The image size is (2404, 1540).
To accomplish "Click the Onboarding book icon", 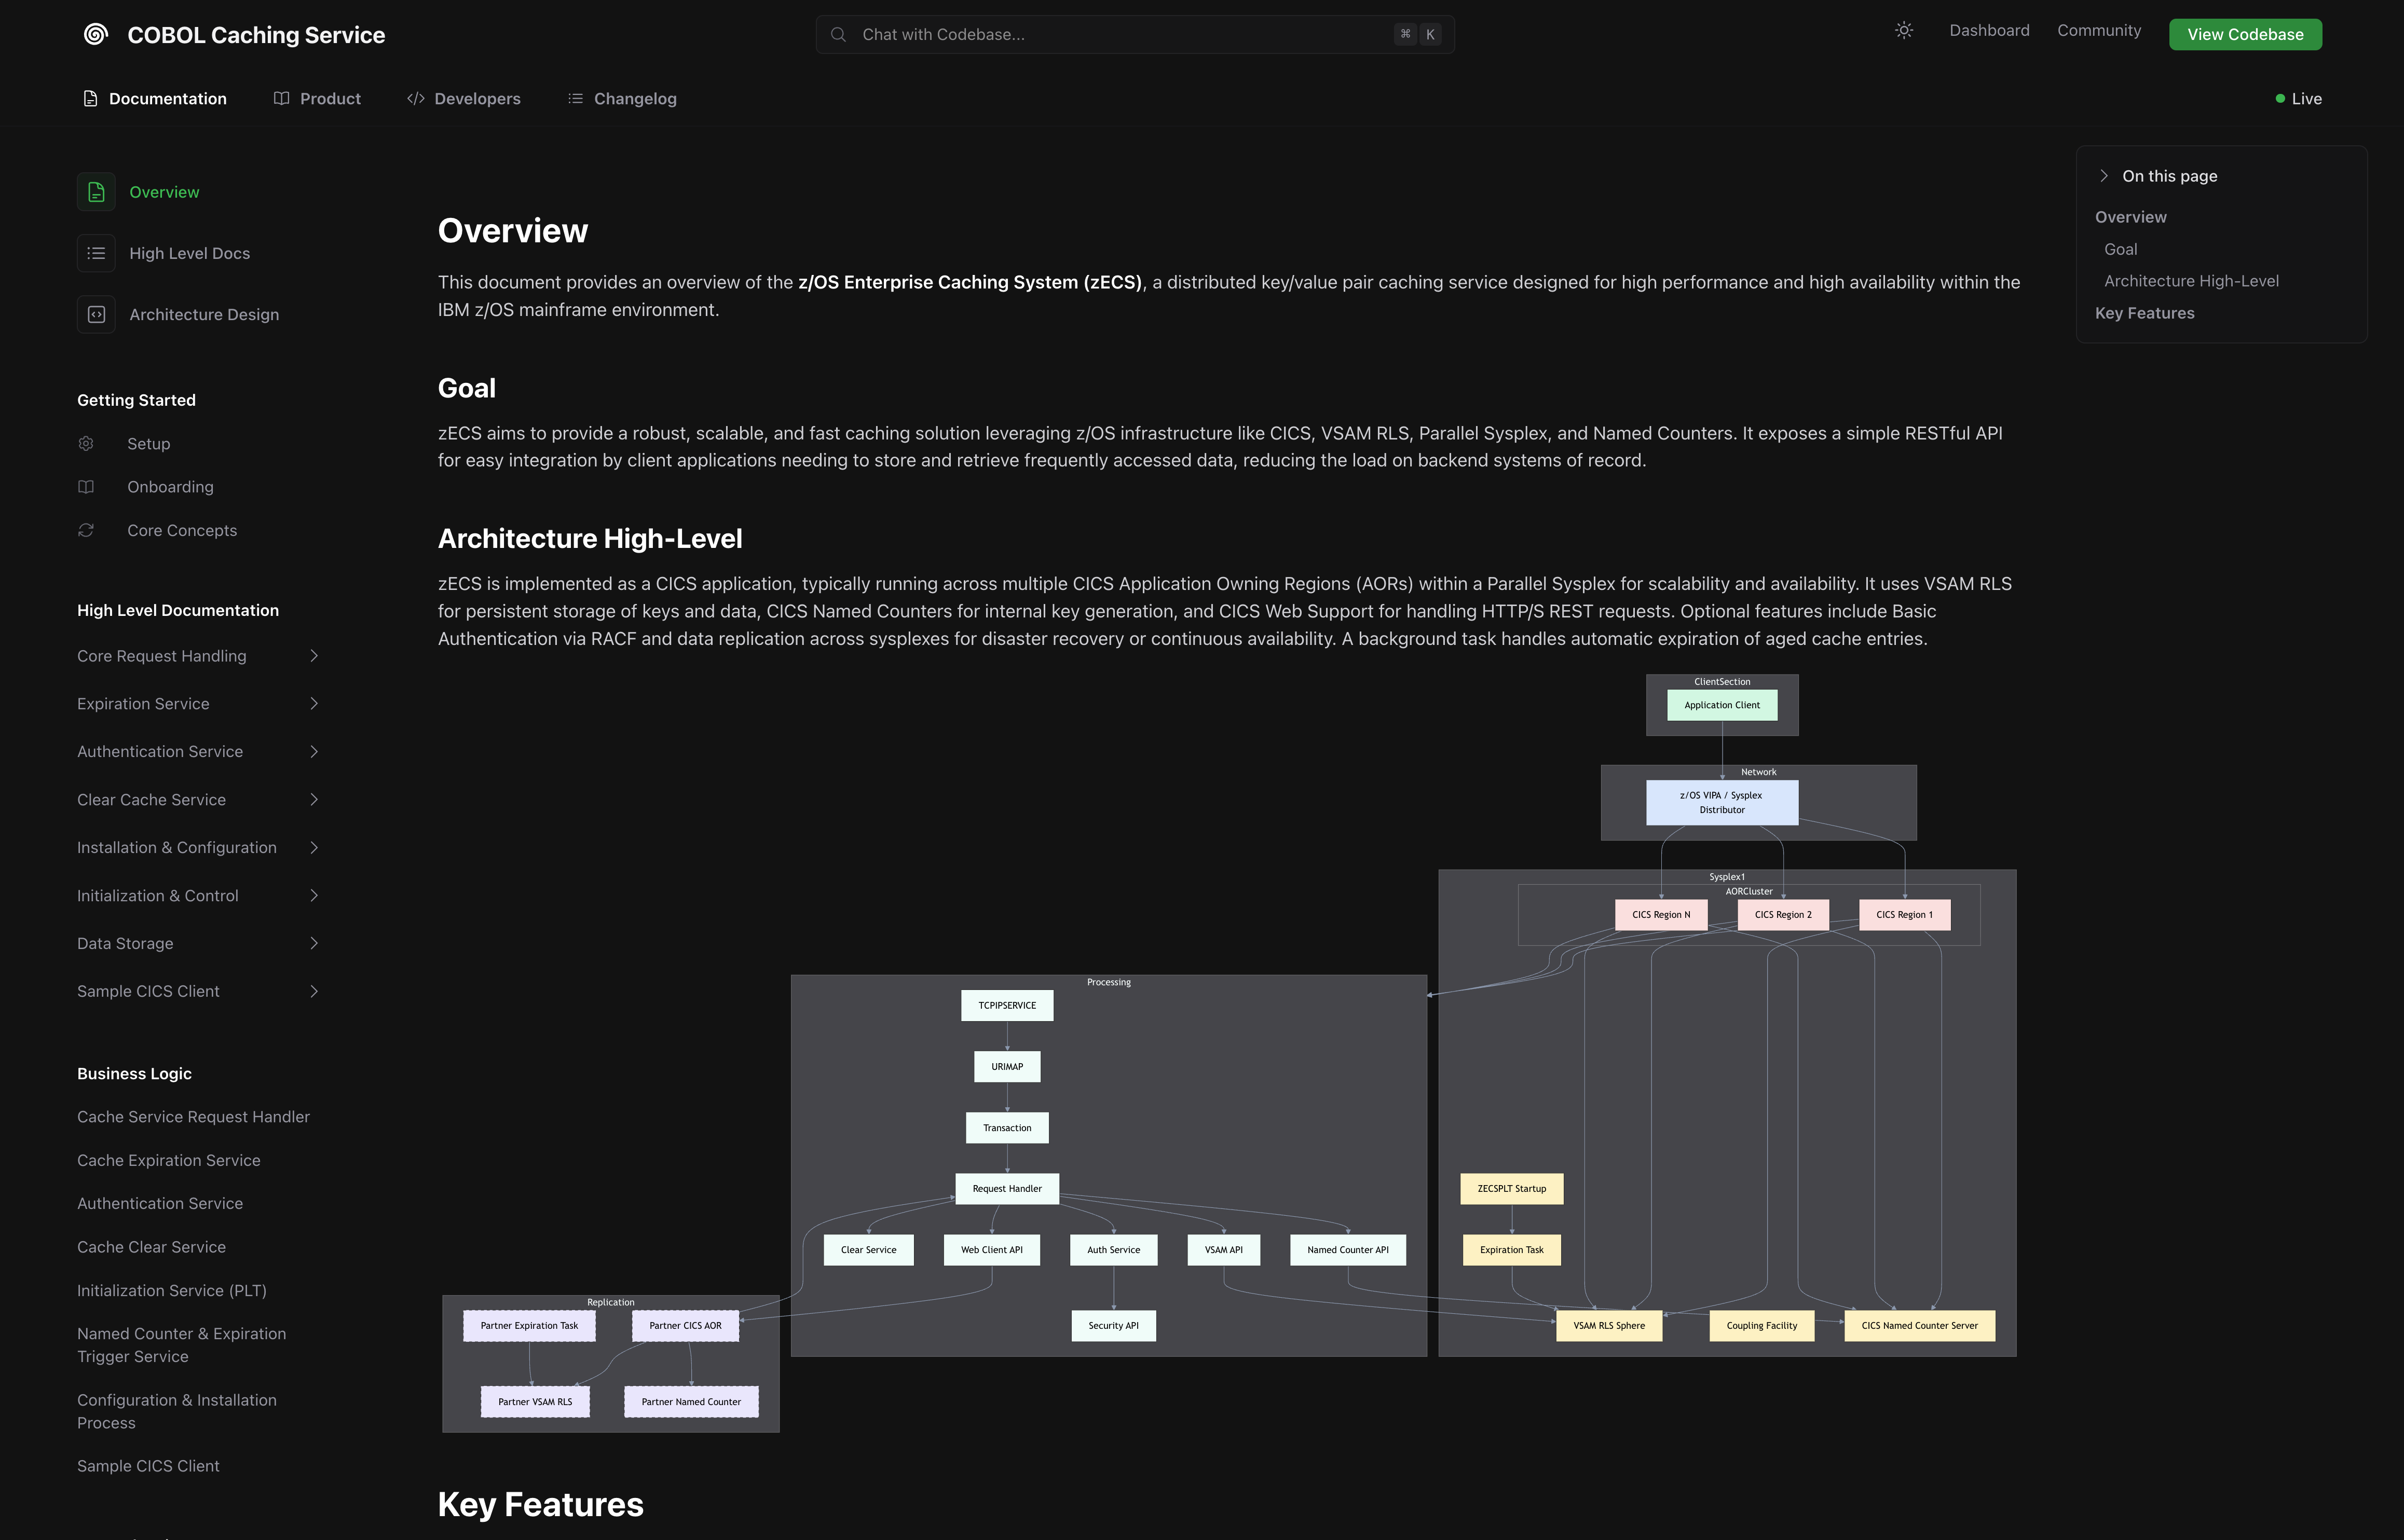I will coord(86,487).
